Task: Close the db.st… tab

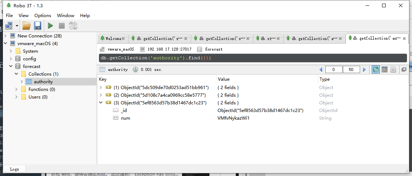Action: tap(279, 39)
